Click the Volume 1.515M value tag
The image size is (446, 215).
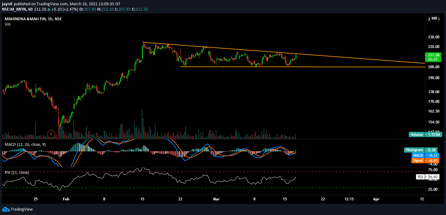(425, 135)
